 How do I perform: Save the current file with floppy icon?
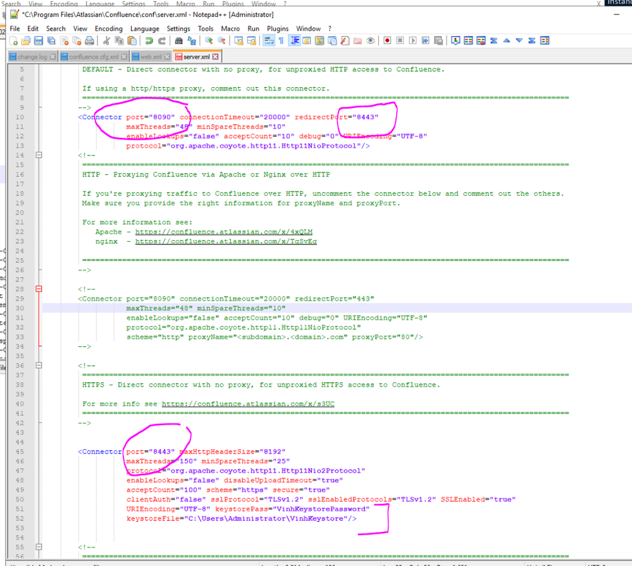pyautogui.click(x=39, y=40)
